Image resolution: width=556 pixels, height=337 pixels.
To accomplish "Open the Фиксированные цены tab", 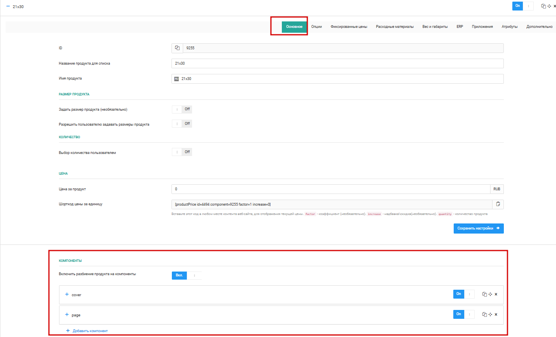I will pos(349,27).
